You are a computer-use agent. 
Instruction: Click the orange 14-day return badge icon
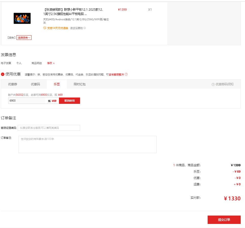(45, 28)
